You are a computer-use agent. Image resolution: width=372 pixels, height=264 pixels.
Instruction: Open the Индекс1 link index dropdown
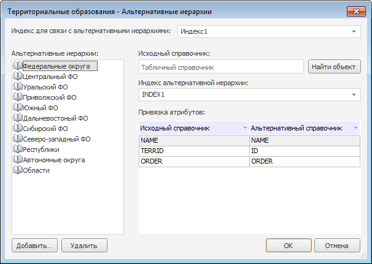[354, 32]
